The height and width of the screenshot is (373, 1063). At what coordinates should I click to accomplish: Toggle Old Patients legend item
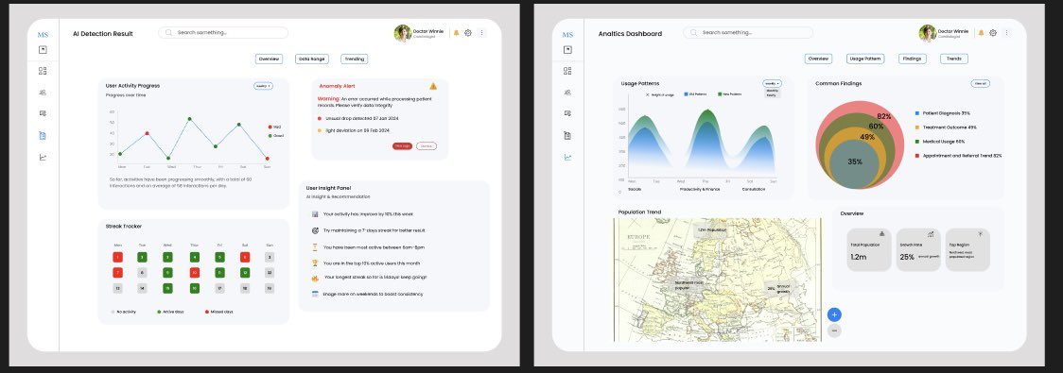pos(695,94)
